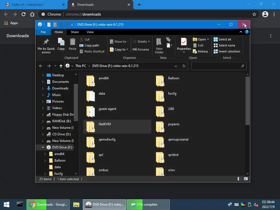The width and height of the screenshot is (280, 210).
Task: Select the Home ribbon tab
Action: pos(59,32)
